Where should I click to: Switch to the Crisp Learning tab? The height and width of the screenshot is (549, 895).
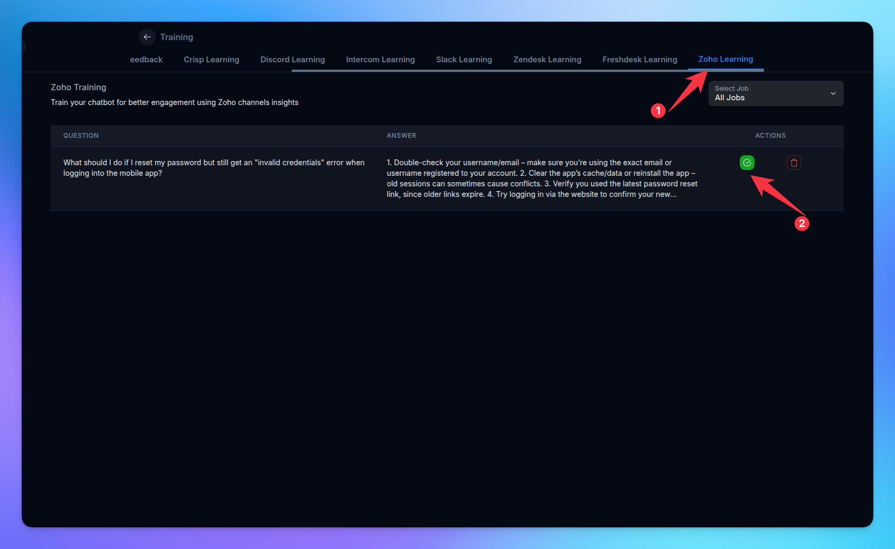click(211, 60)
